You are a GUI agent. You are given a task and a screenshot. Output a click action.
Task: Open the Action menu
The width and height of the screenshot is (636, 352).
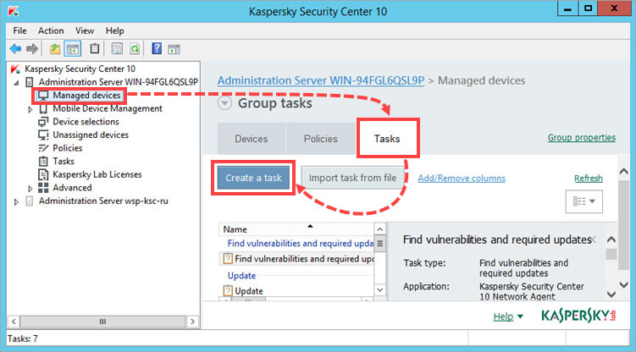click(51, 30)
